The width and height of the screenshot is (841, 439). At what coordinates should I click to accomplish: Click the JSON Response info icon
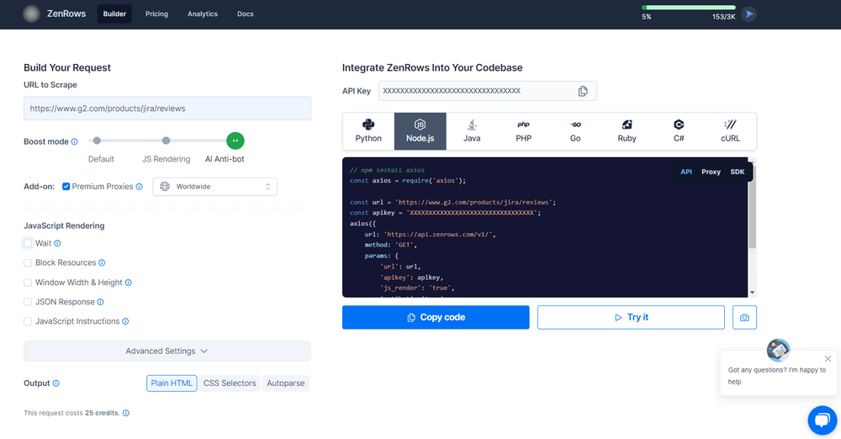tap(100, 302)
